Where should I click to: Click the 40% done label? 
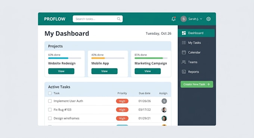click(97, 55)
